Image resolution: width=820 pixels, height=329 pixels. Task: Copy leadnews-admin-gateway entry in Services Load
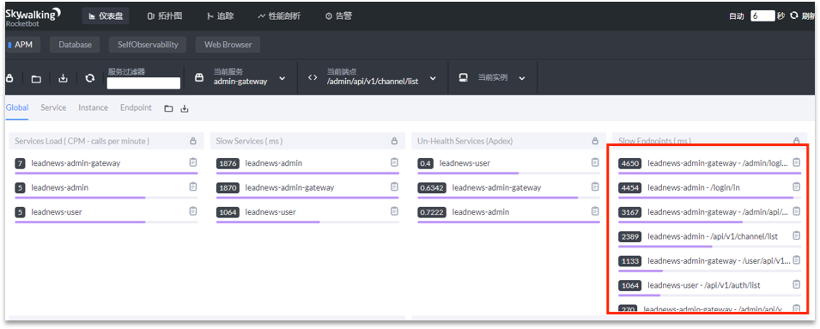click(193, 162)
